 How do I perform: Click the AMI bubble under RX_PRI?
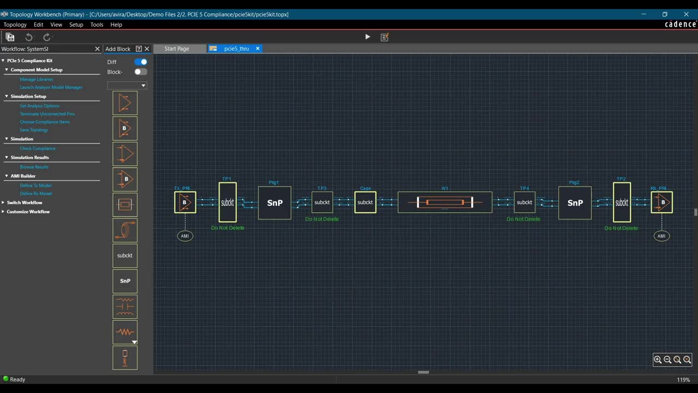pos(661,236)
